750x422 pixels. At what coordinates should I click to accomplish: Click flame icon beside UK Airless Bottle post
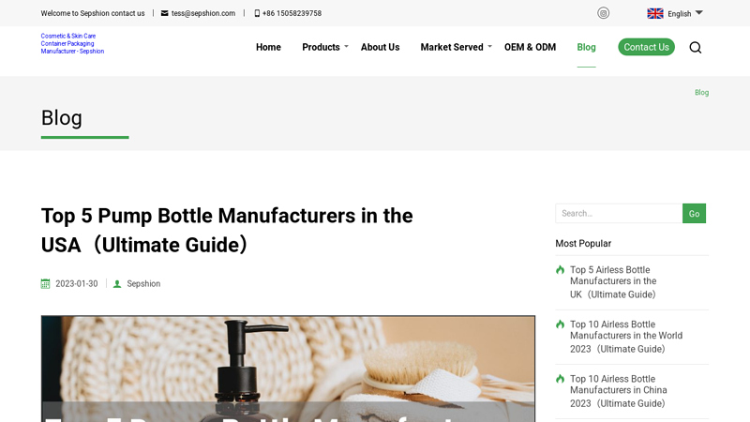(x=560, y=270)
